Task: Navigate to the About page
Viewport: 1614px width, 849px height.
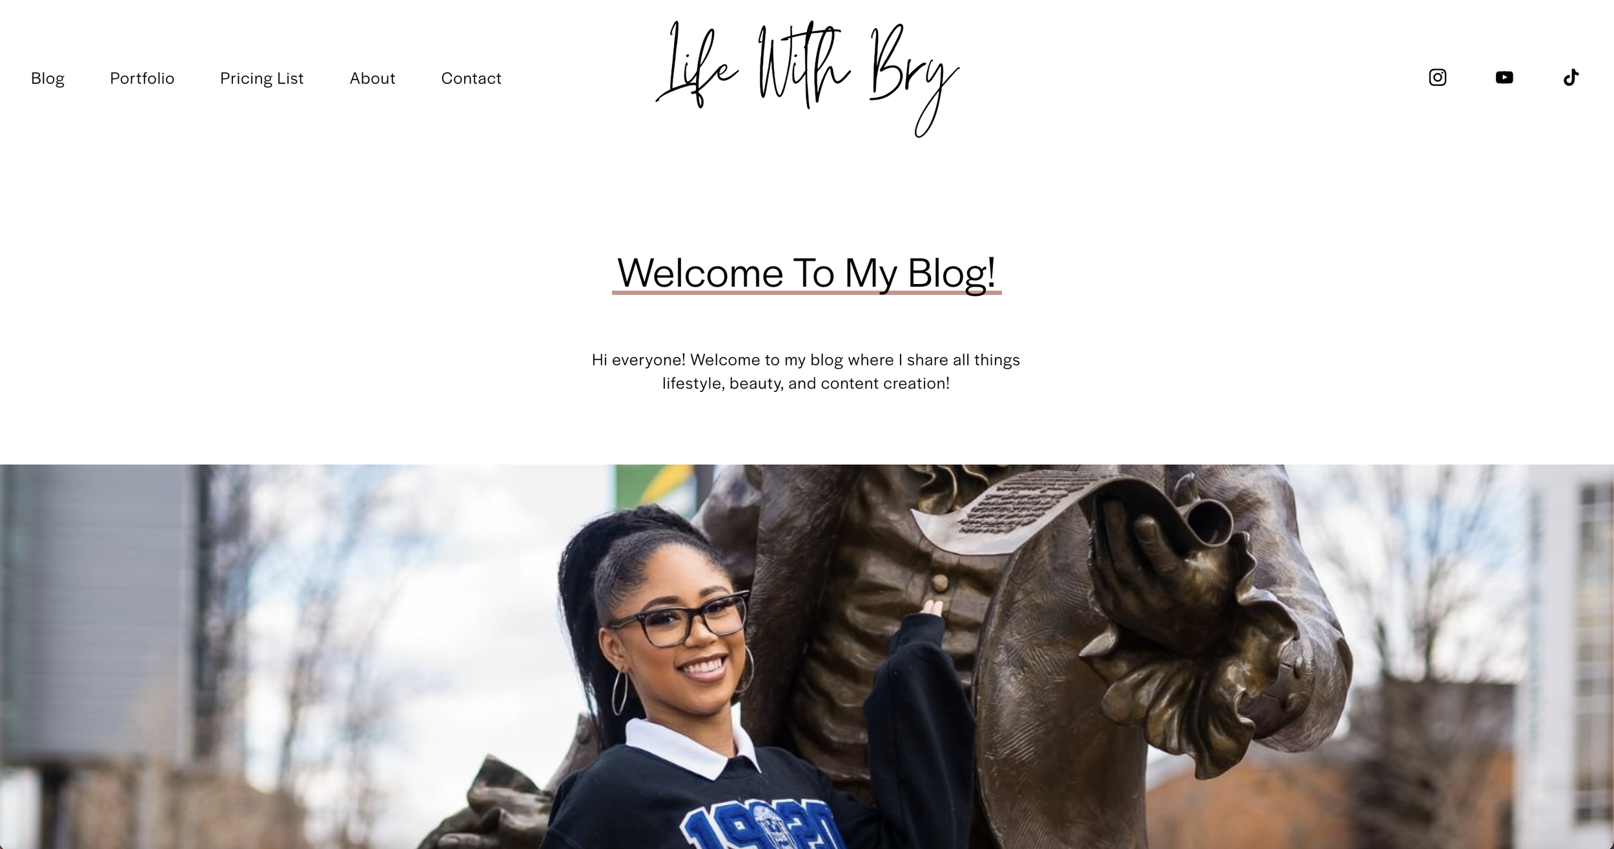Action: pyautogui.click(x=373, y=78)
